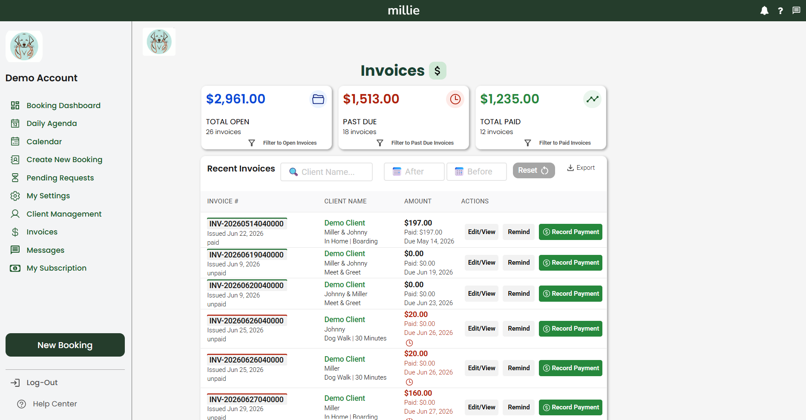Filter to Open Invoices

pyautogui.click(x=290, y=143)
